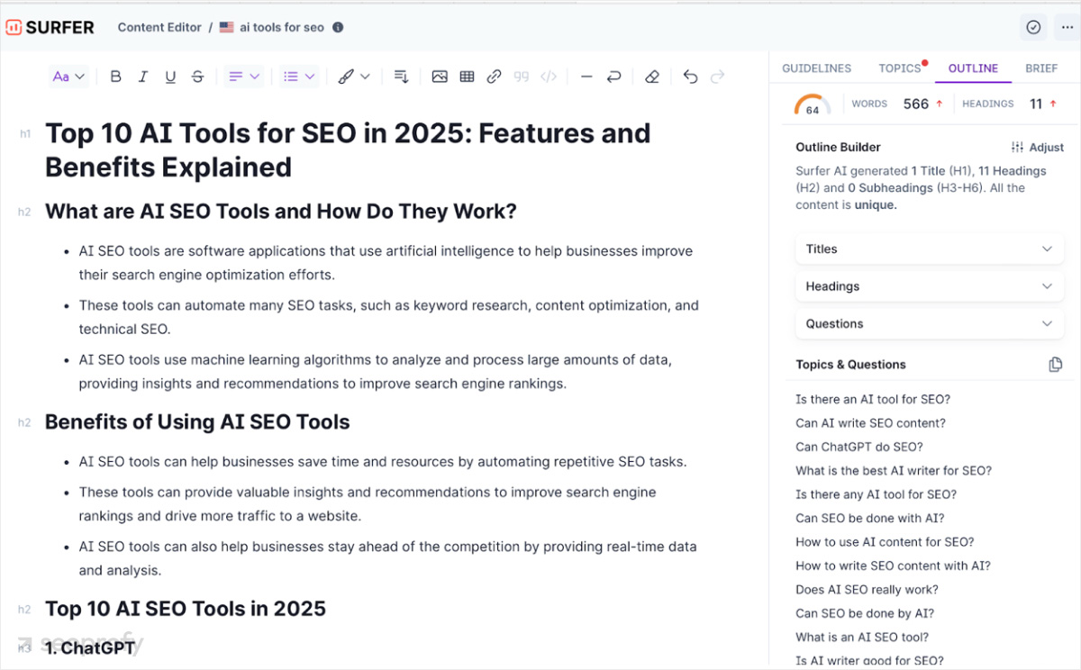Click 'Can SEO be done by AI?'
1081x670 pixels.
(865, 613)
